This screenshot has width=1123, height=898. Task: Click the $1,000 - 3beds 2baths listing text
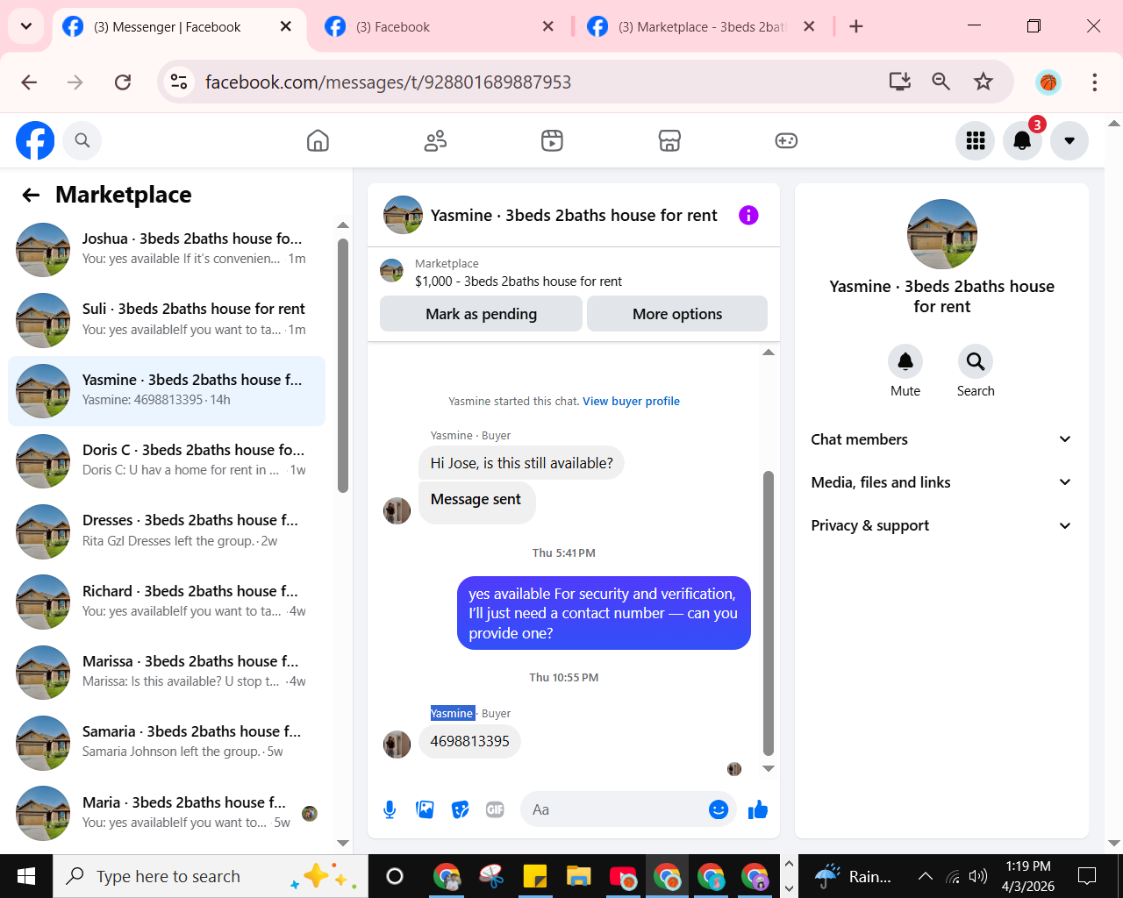tap(519, 282)
